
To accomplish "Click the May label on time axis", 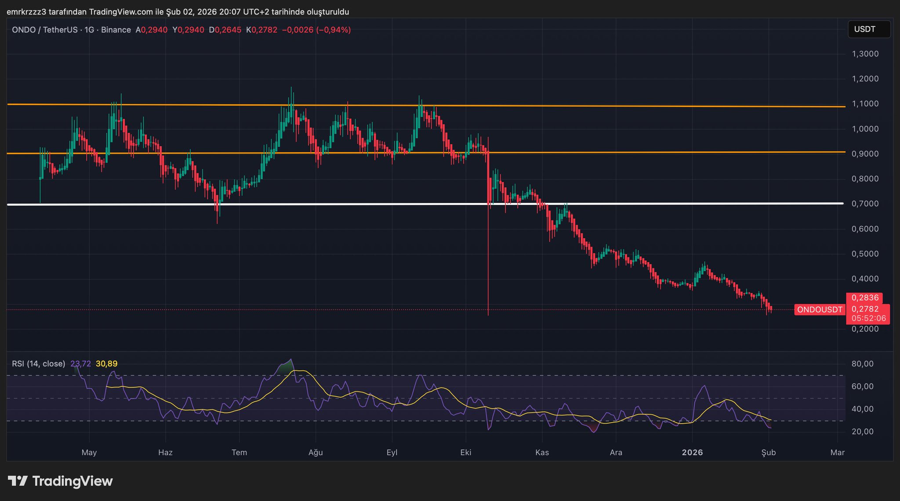I will pyautogui.click(x=89, y=453).
